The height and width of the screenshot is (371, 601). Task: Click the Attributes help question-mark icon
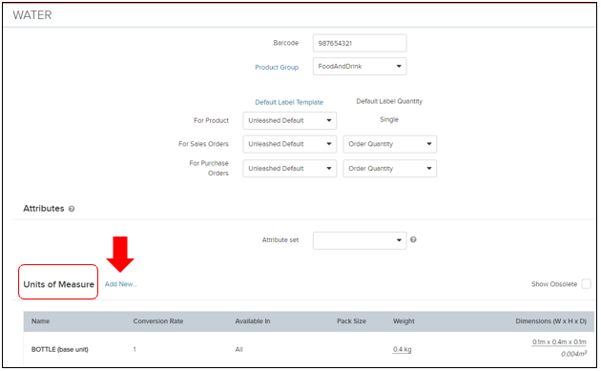coord(72,209)
